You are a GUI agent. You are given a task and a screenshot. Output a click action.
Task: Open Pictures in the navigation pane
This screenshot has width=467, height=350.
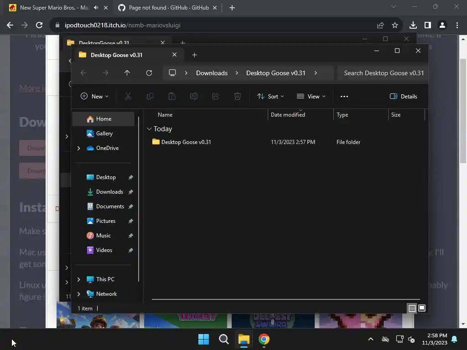pyautogui.click(x=104, y=221)
